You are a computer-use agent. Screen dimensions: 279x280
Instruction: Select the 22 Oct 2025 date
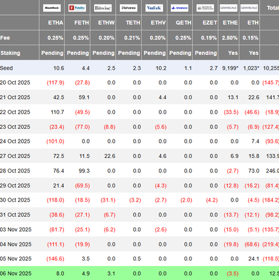coord(15,112)
